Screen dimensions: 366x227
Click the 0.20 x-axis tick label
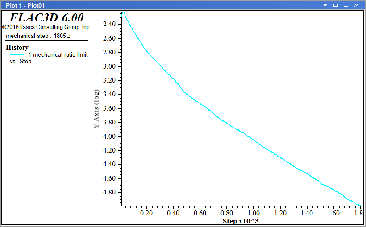[146, 213]
